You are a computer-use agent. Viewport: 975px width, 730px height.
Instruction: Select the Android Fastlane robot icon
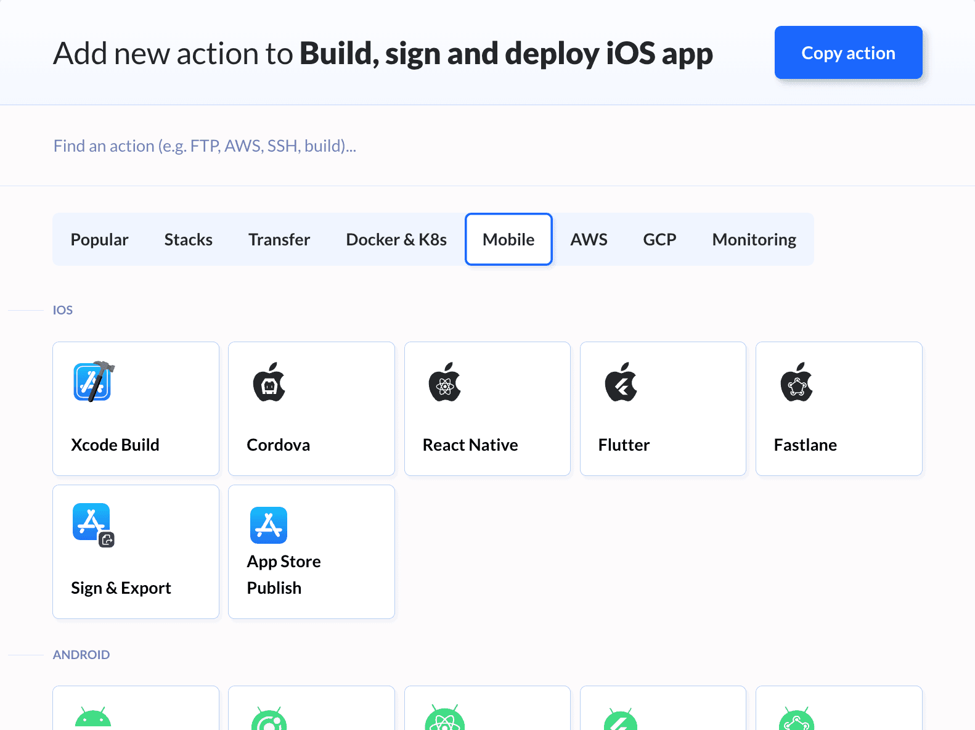click(x=796, y=718)
